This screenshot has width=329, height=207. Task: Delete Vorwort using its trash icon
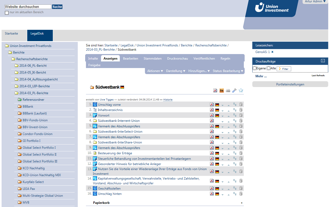point(241,115)
